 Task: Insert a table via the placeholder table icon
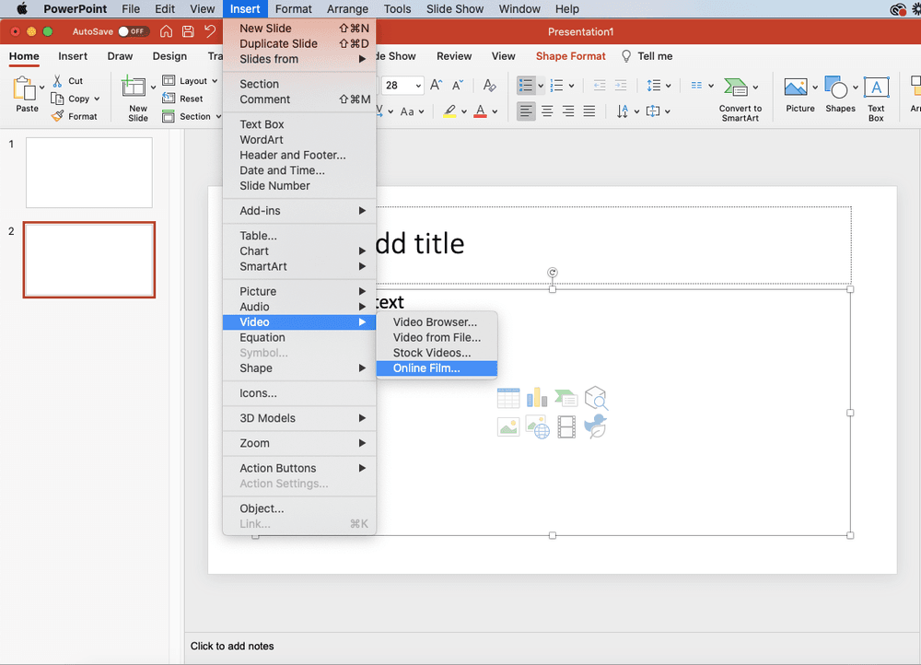pos(508,398)
